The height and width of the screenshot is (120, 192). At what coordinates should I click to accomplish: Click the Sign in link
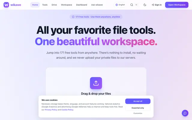point(157,5)
